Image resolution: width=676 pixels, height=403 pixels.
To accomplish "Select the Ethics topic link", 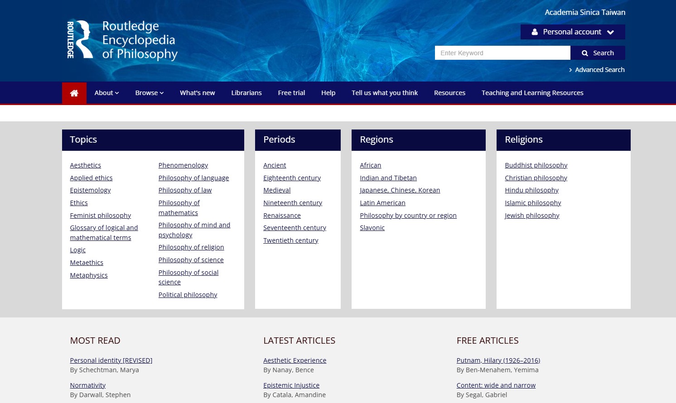I will [x=79, y=203].
